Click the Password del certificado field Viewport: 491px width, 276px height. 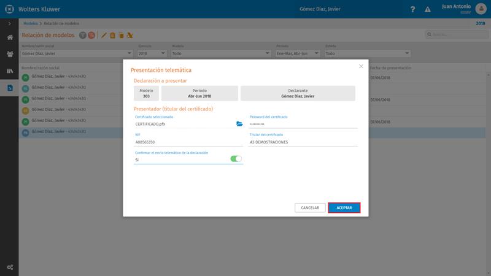303,124
